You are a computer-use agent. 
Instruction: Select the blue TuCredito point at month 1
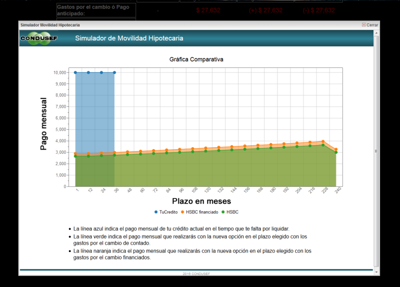click(x=75, y=72)
